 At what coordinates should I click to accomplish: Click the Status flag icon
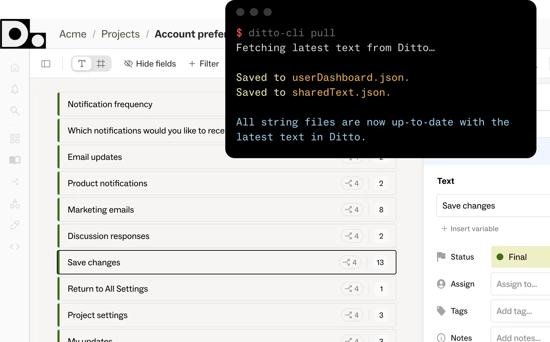(441, 257)
